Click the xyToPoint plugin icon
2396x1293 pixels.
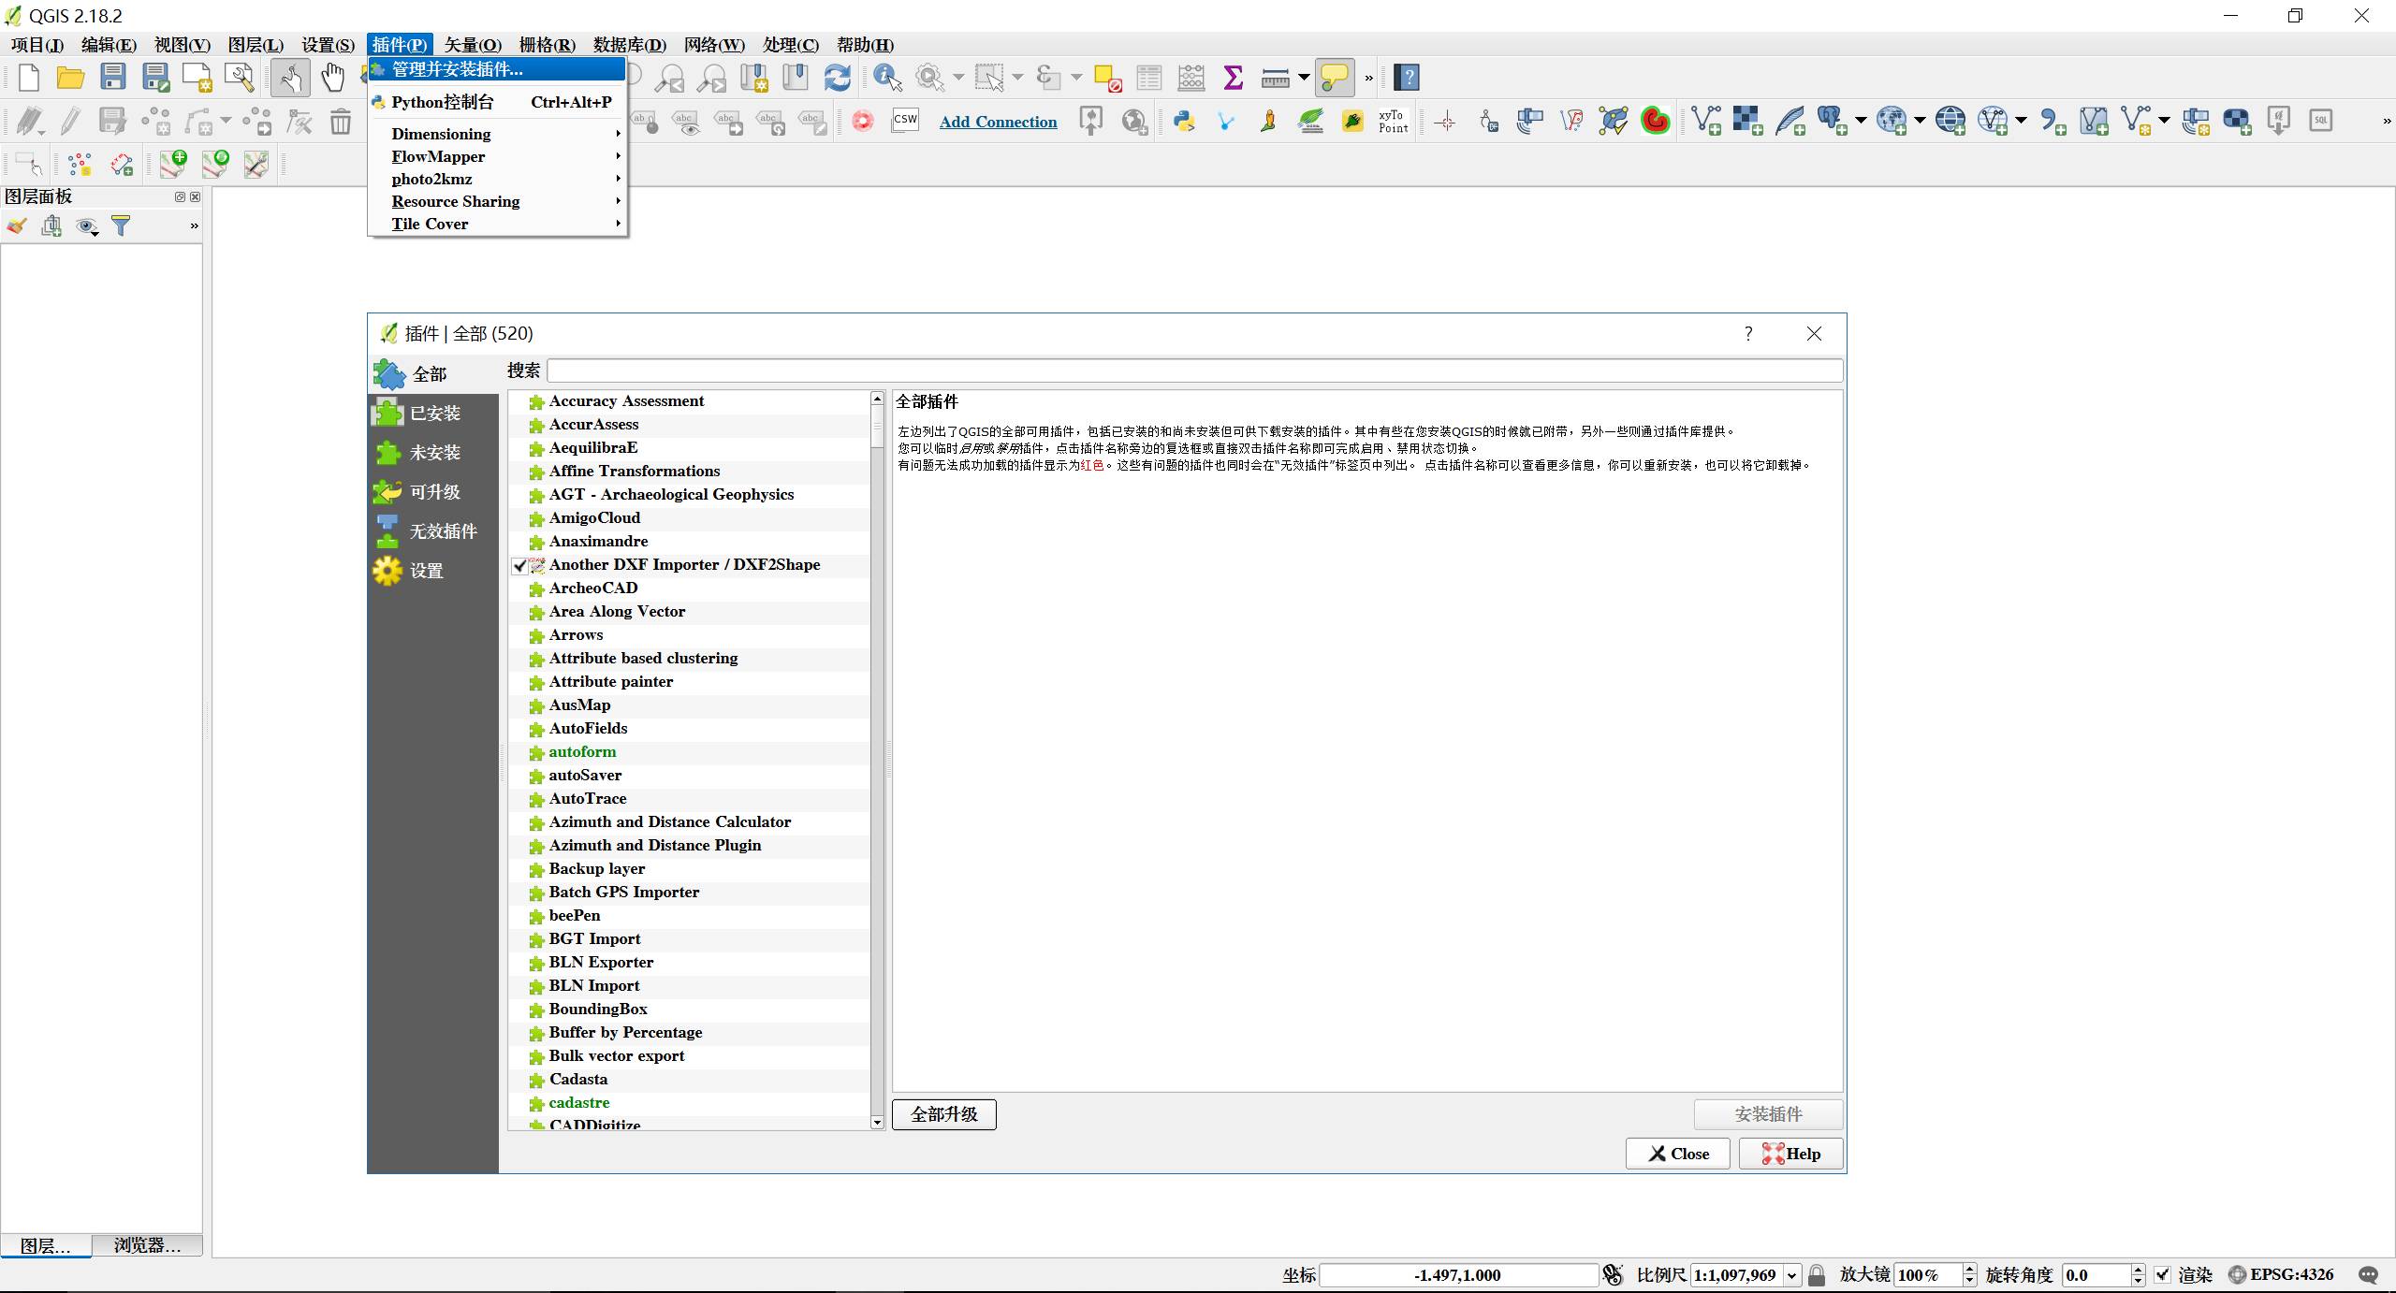(1392, 121)
